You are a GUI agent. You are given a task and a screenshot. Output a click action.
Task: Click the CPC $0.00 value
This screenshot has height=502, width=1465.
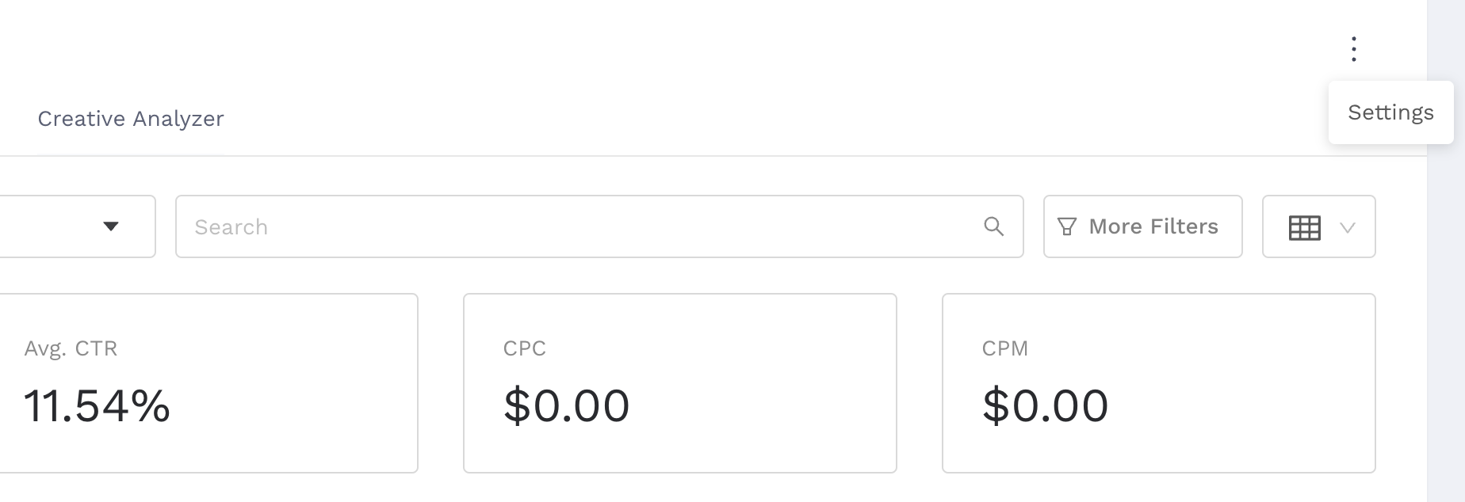pyautogui.click(x=566, y=405)
